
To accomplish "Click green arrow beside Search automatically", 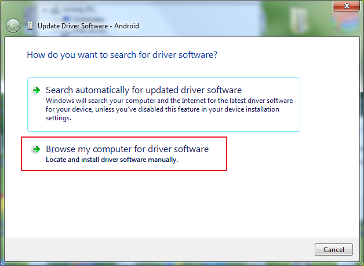I will point(37,90).
